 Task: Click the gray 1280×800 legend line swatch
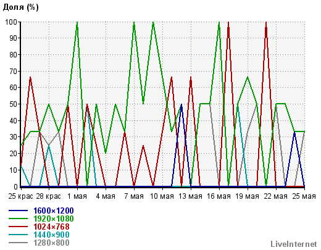pyautogui.click(x=18, y=243)
